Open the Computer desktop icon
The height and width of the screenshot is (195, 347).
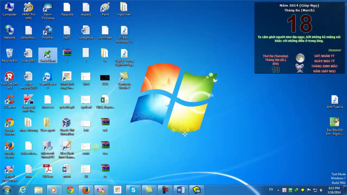click(x=9, y=9)
